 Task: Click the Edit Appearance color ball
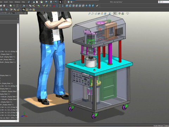point(120,13)
